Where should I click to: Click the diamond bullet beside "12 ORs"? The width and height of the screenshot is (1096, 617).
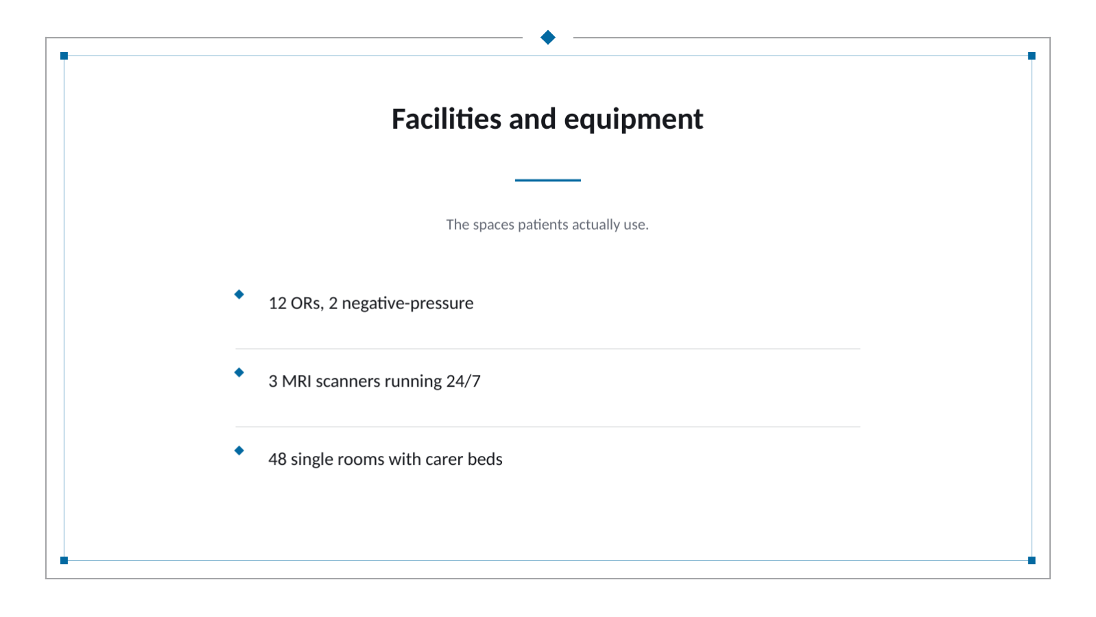click(239, 294)
